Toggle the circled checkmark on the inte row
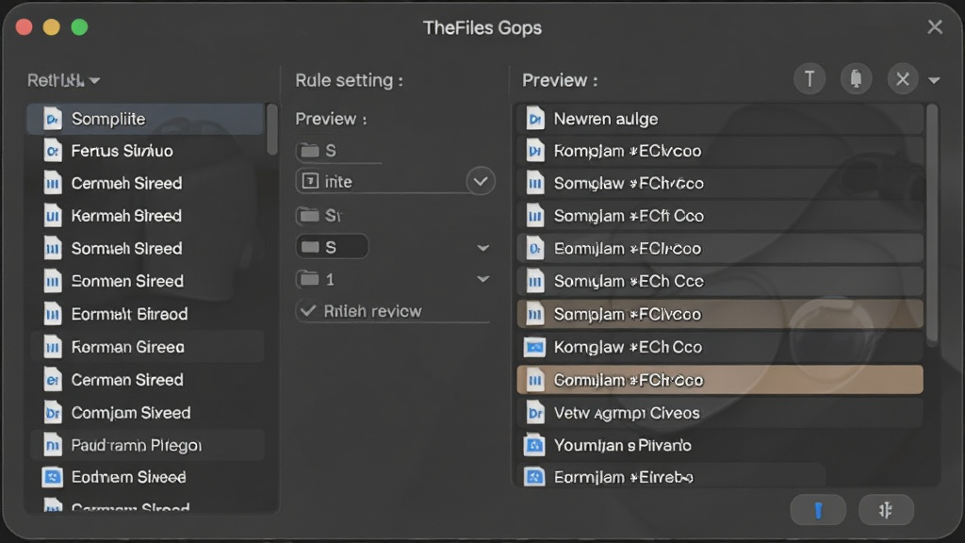Screen dimensions: 965x543 [481, 181]
